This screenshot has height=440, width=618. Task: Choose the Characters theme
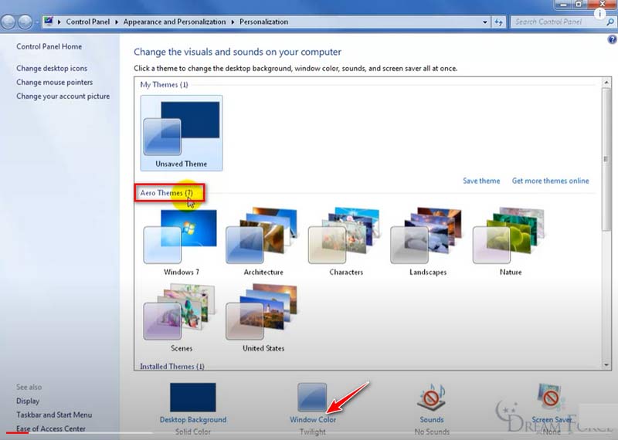(345, 242)
